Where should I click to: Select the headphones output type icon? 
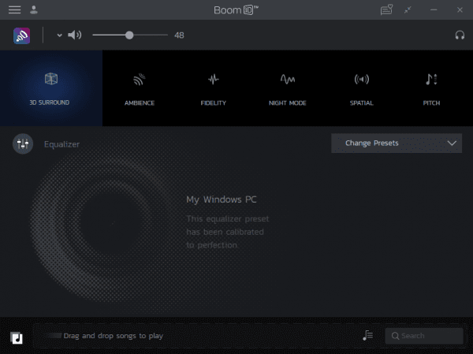(x=460, y=35)
